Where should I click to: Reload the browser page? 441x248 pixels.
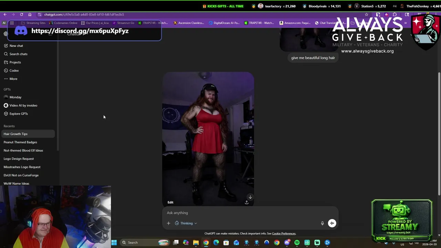click(21, 14)
